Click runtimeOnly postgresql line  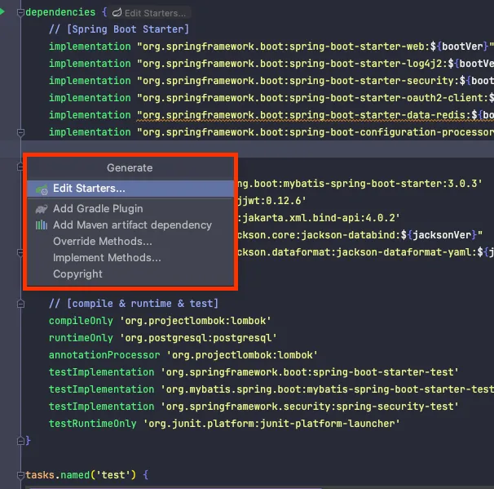[x=163, y=338]
